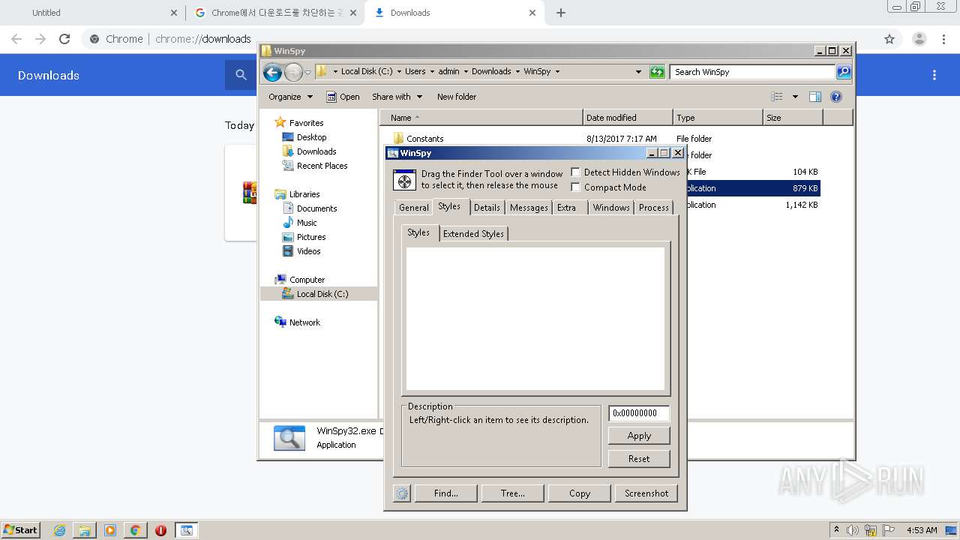Click the Opera taskbar icon
Viewport: 960px width, 540px height.
click(x=160, y=530)
